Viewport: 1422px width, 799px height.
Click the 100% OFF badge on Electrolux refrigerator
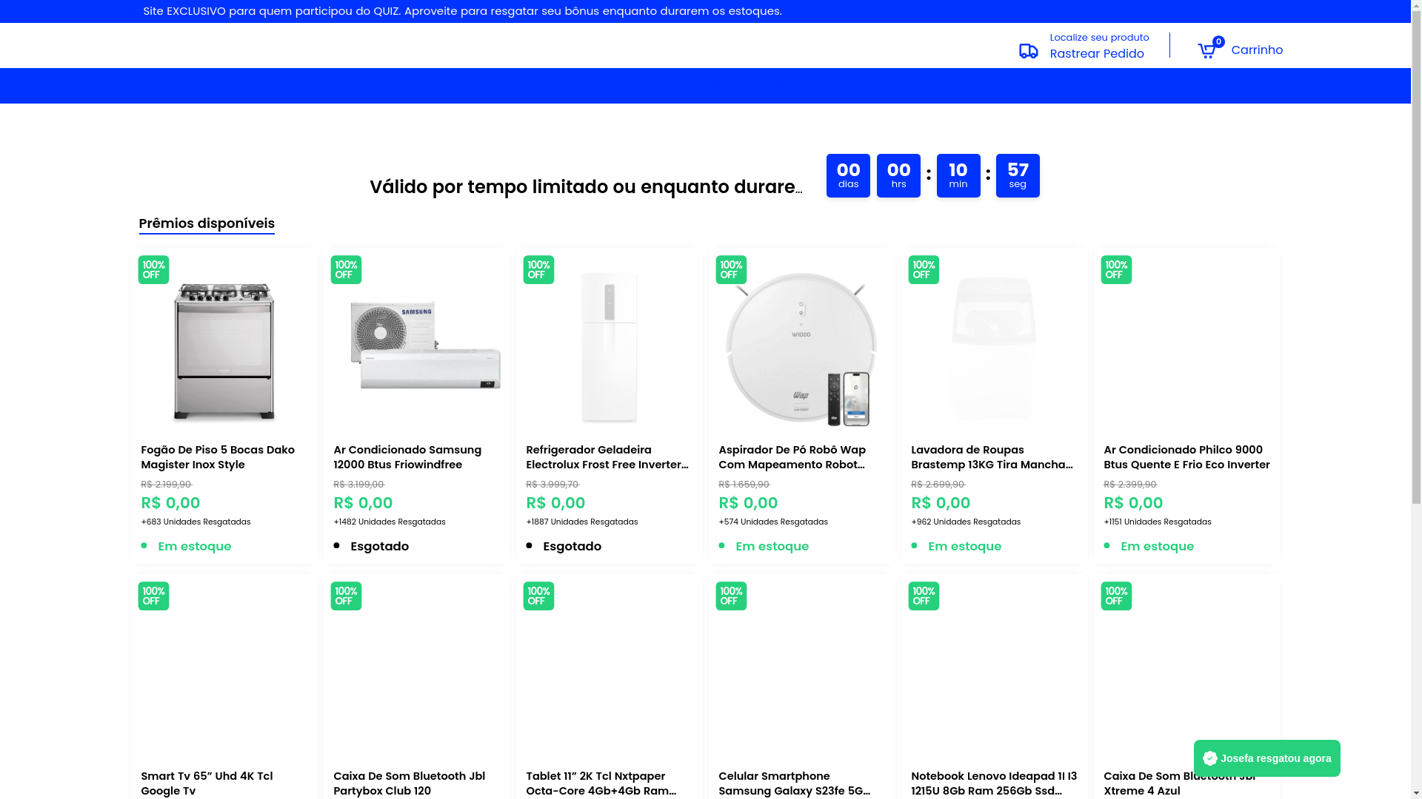coord(538,270)
